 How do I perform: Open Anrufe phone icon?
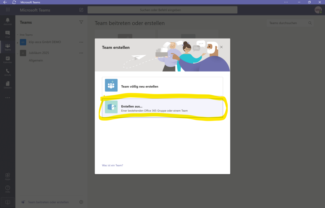pos(8,72)
